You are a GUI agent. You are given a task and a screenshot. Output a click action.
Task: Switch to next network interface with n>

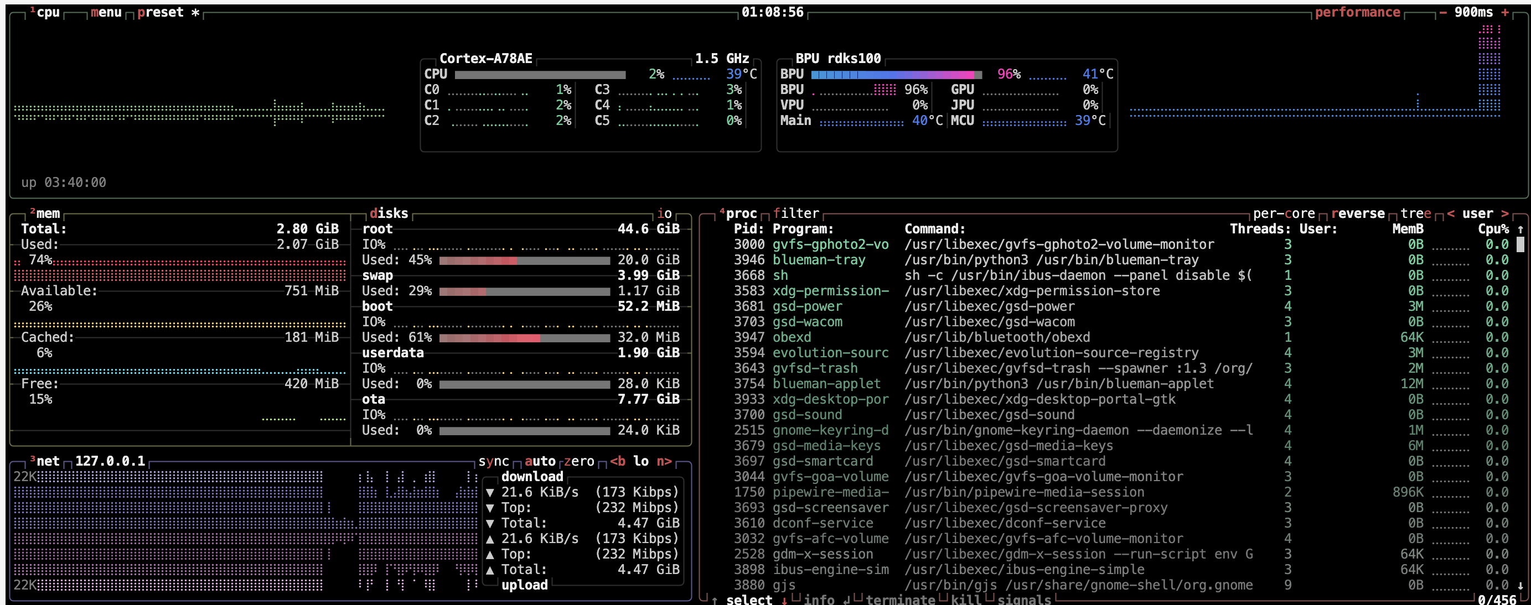pos(664,461)
